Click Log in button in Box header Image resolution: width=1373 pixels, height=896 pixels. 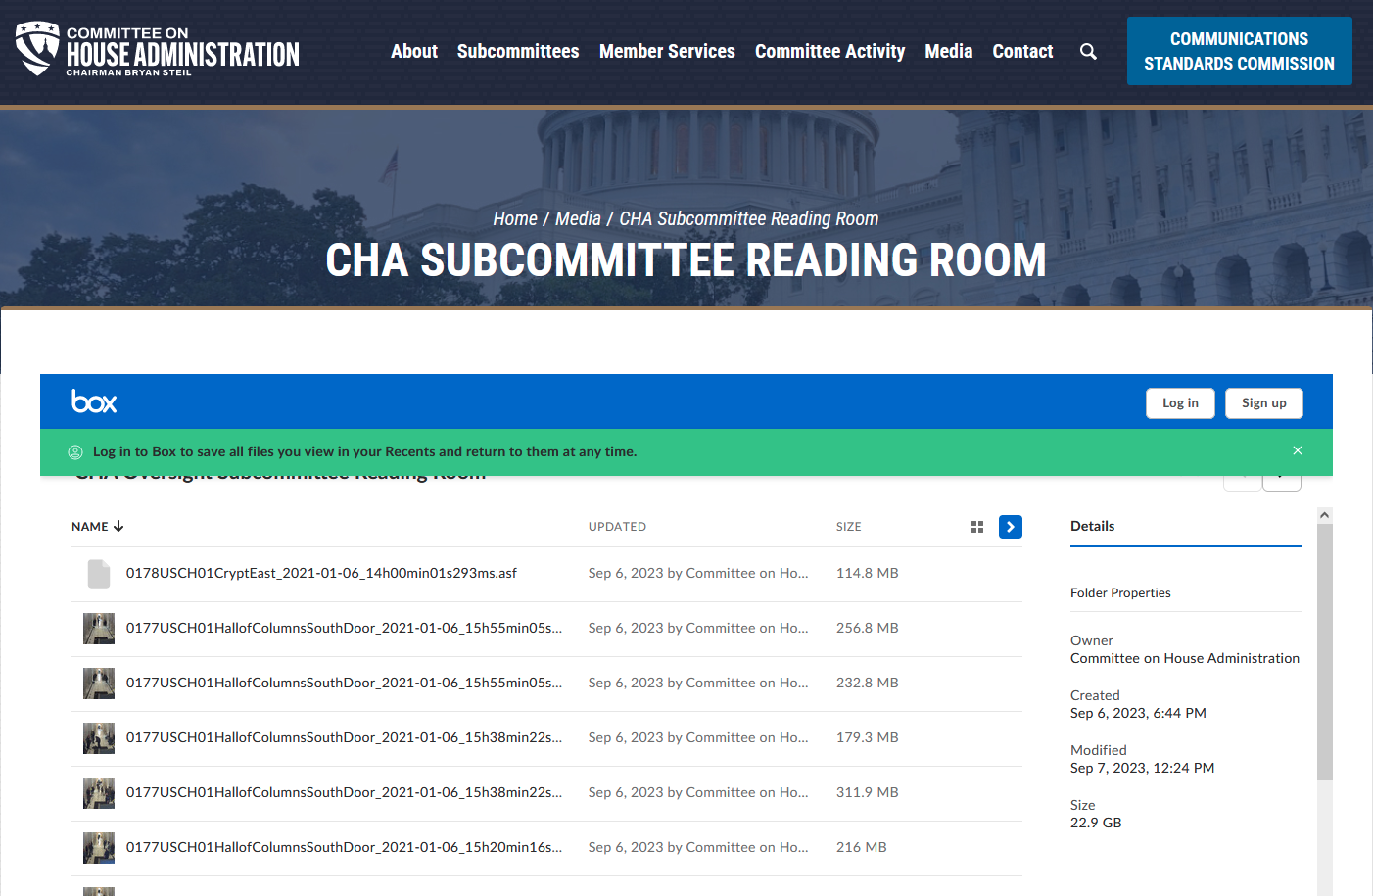pos(1180,403)
